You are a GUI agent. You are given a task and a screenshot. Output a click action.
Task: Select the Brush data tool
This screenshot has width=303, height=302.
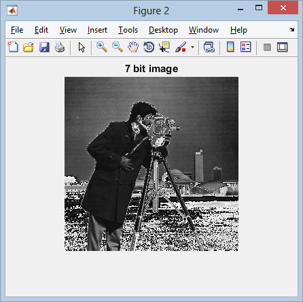(181, 47)
